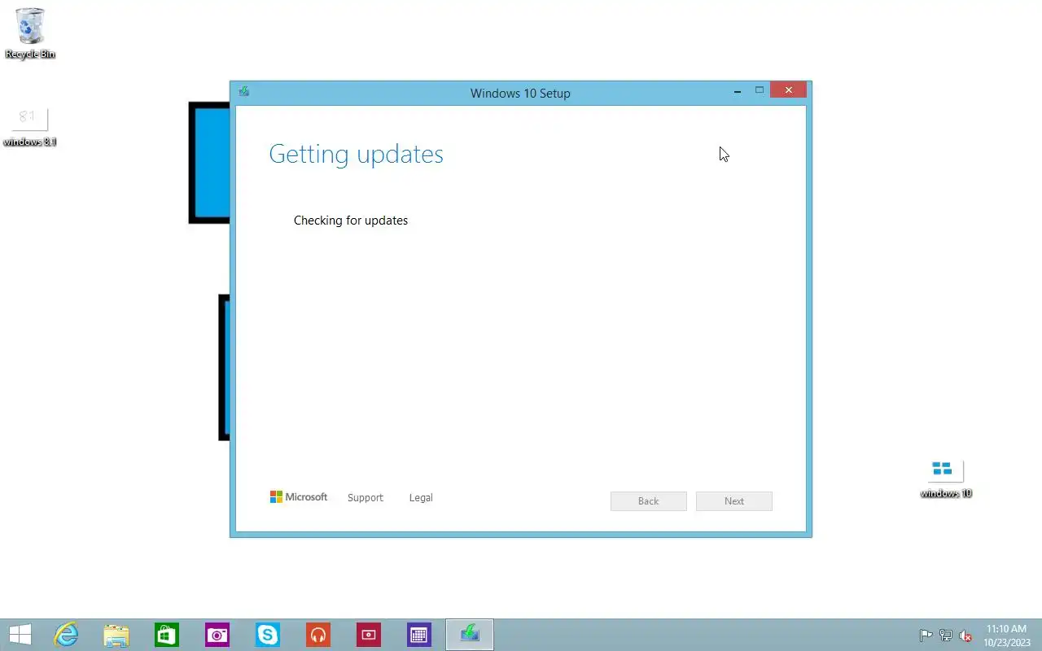Click the Microsoft logo in setup

point(299,496)
